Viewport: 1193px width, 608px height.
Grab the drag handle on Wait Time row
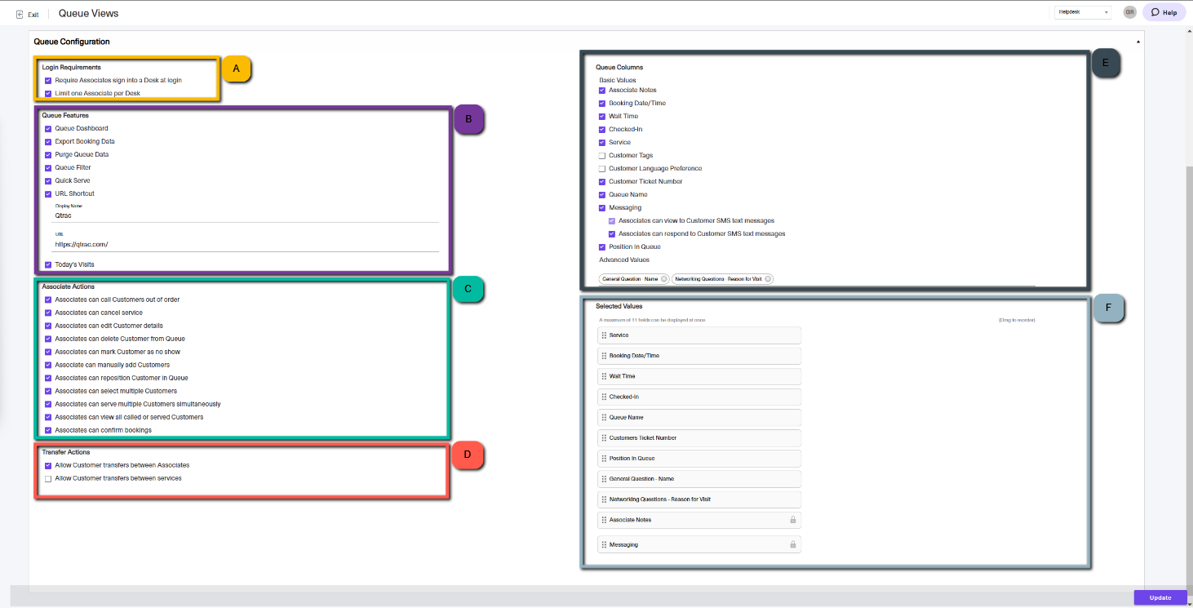click(x=604, y=376)
